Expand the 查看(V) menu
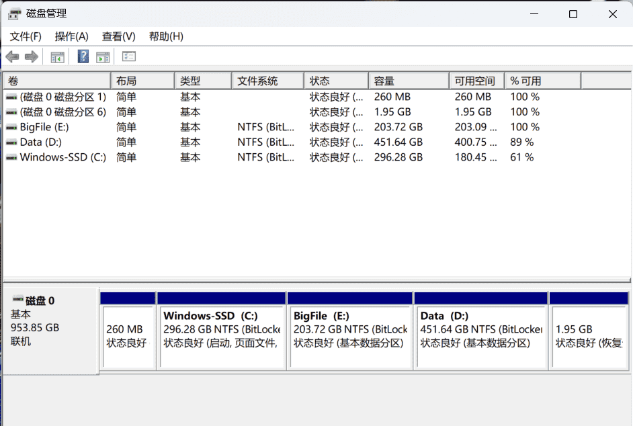633x426 pixels. tap(118, 36)
